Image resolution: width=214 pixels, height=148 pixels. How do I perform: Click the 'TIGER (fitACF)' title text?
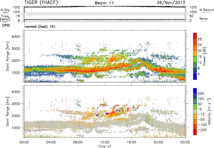[x=41, y=3]
